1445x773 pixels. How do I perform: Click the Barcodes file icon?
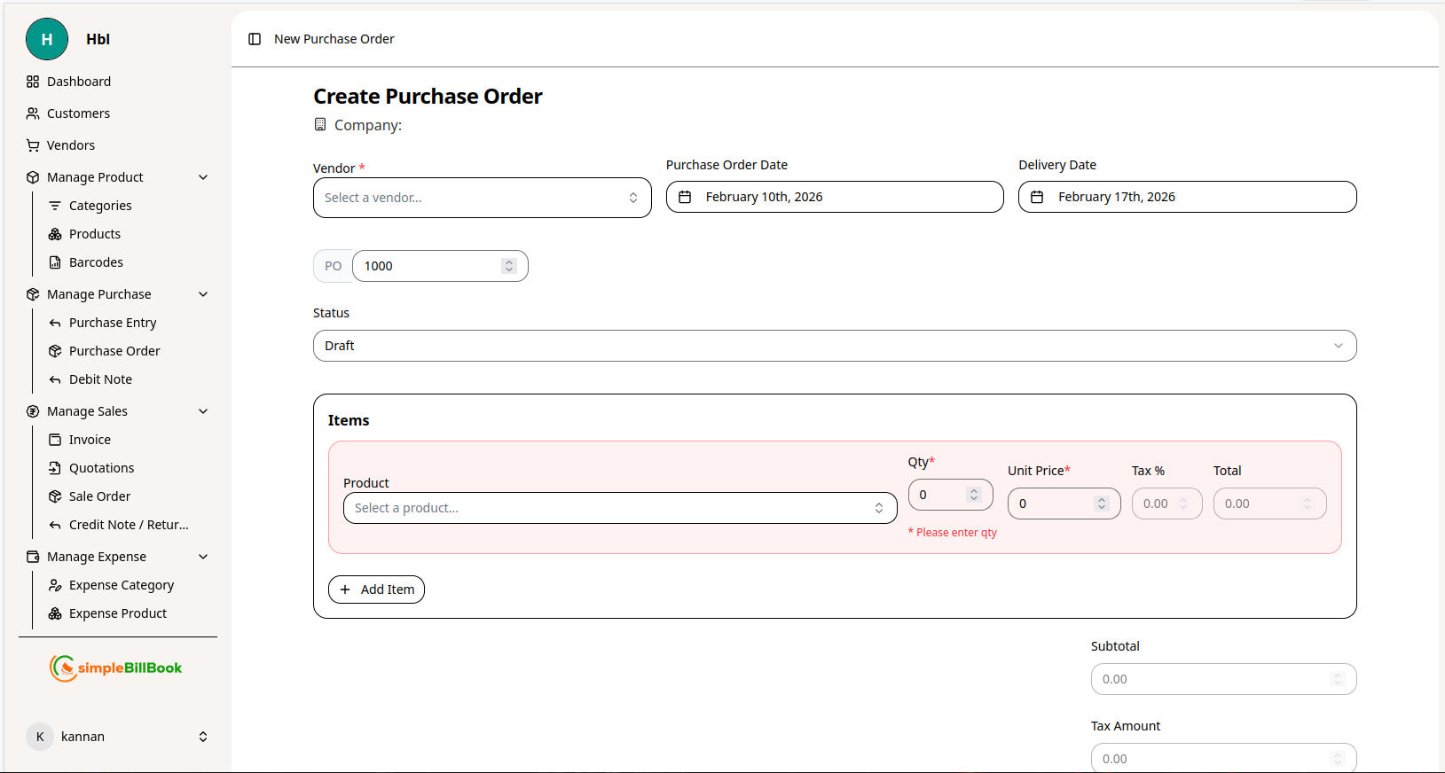[x=55, y=262]
